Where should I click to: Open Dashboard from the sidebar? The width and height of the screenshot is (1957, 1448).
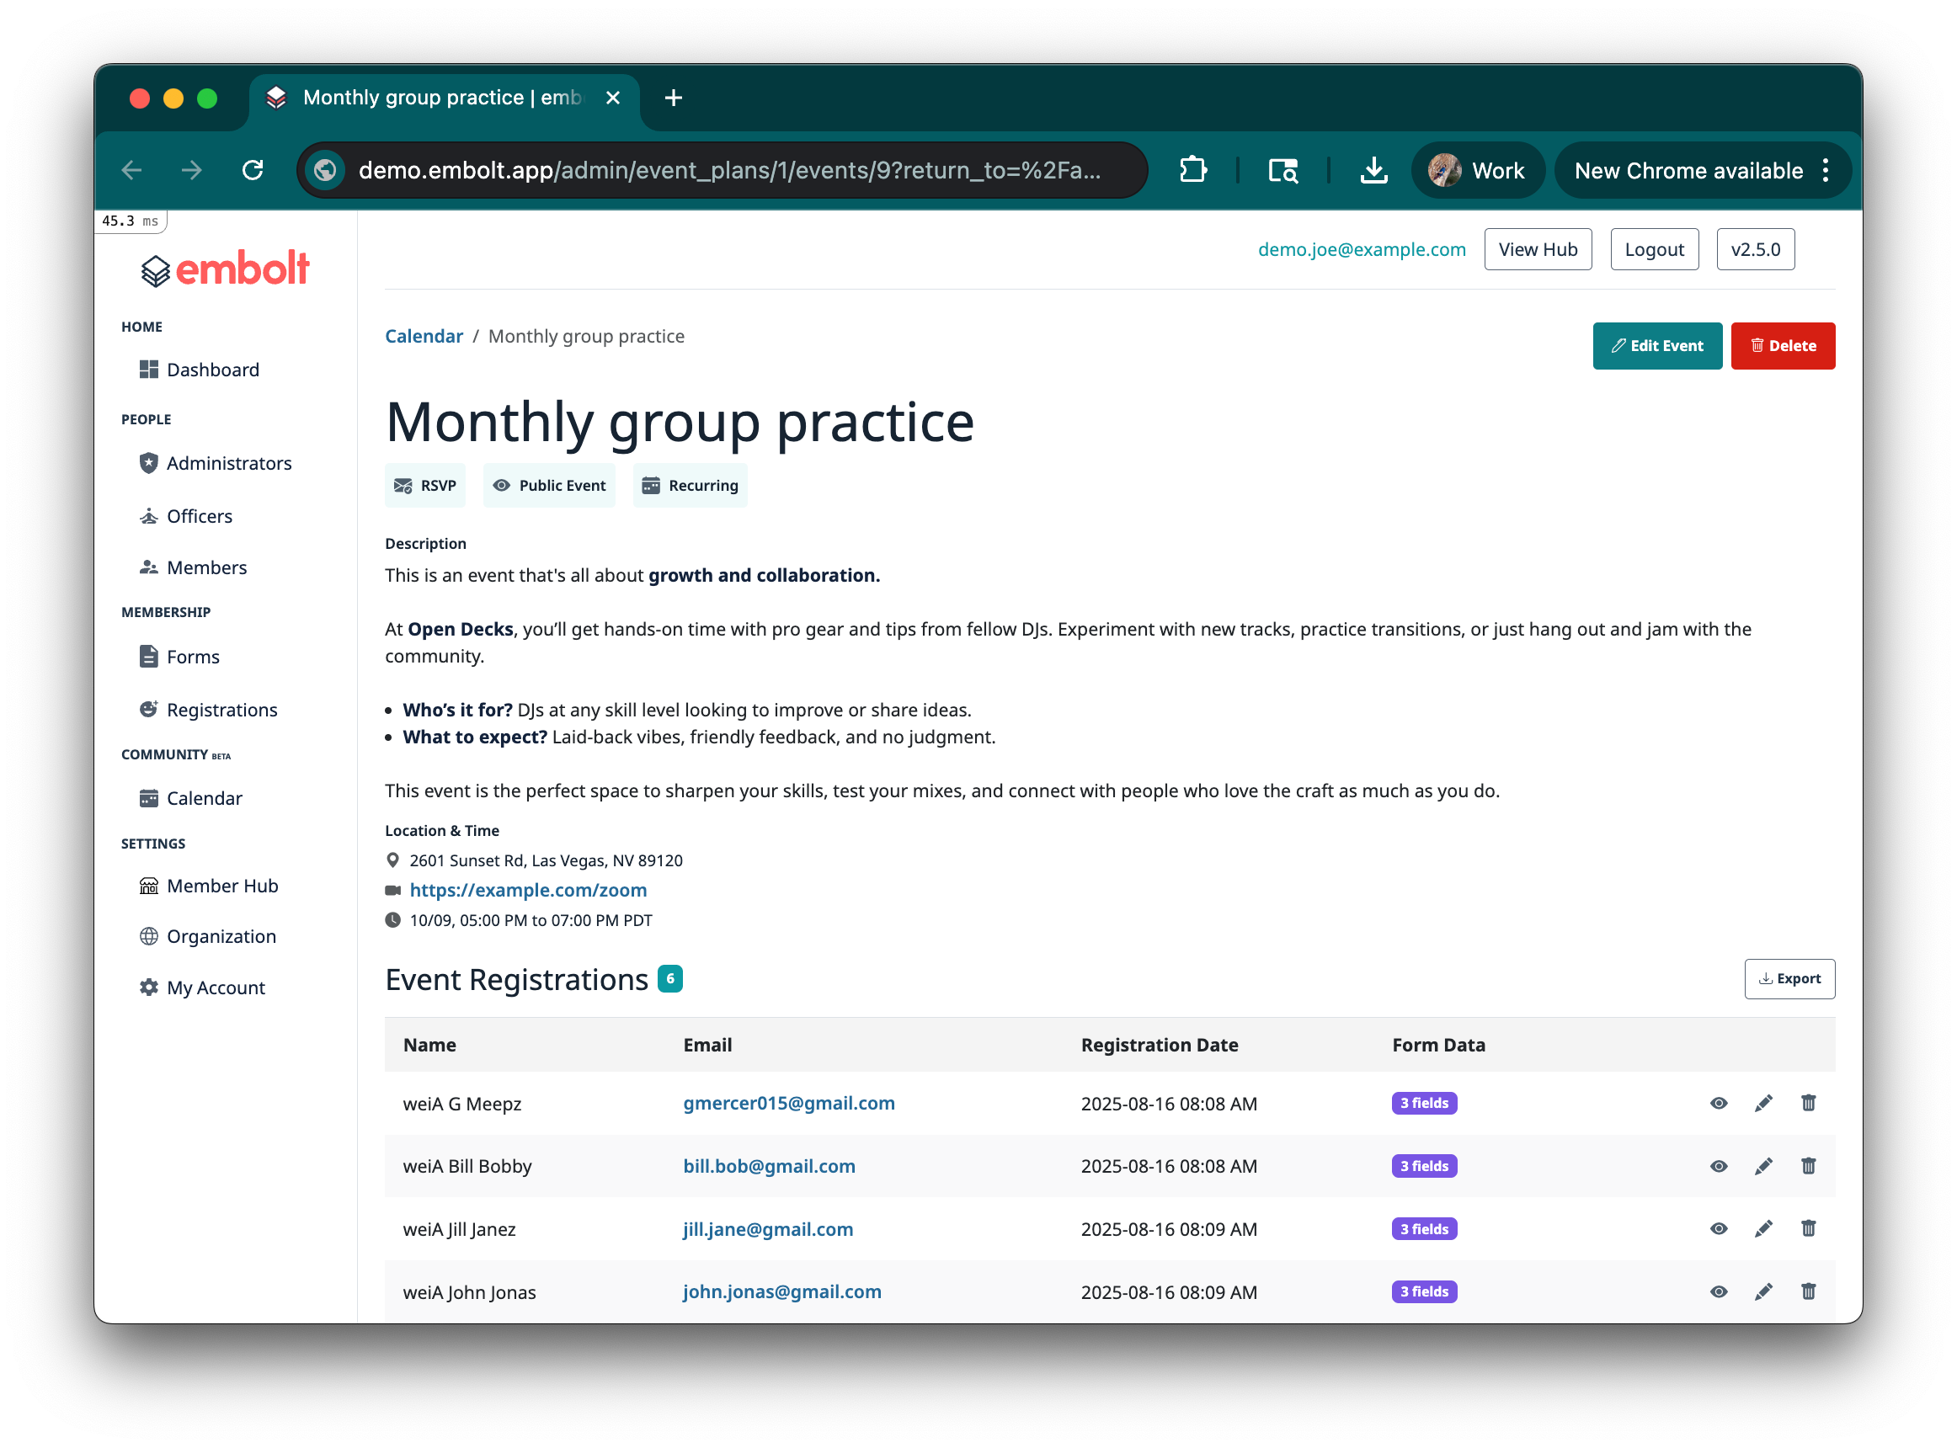pyautogui.click(x=212, y=369)
